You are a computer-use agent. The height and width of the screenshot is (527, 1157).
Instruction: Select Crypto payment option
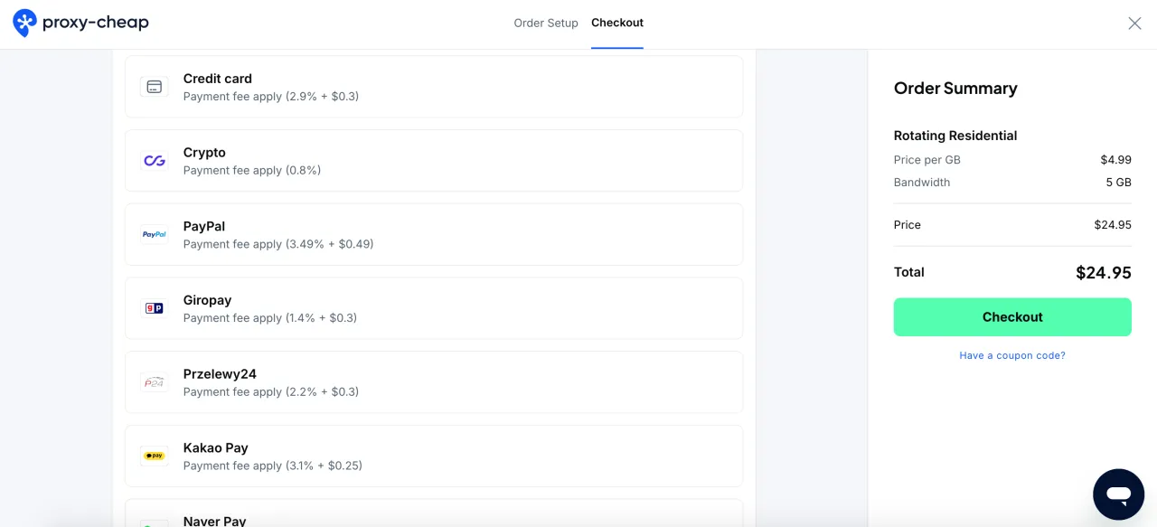tap(434, 161)
